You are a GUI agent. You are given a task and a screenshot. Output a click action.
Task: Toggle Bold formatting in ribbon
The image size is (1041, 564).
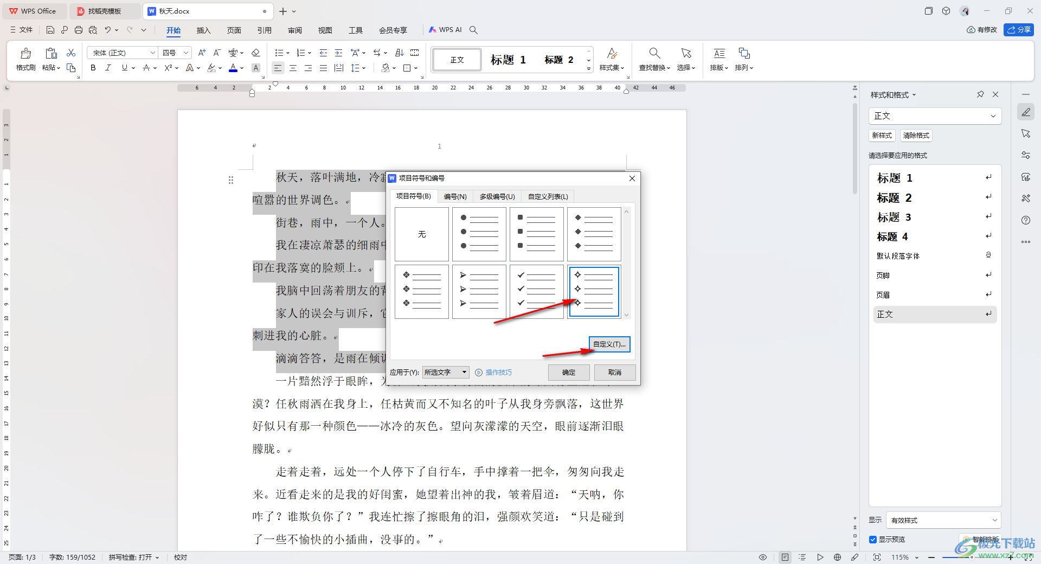93,68
